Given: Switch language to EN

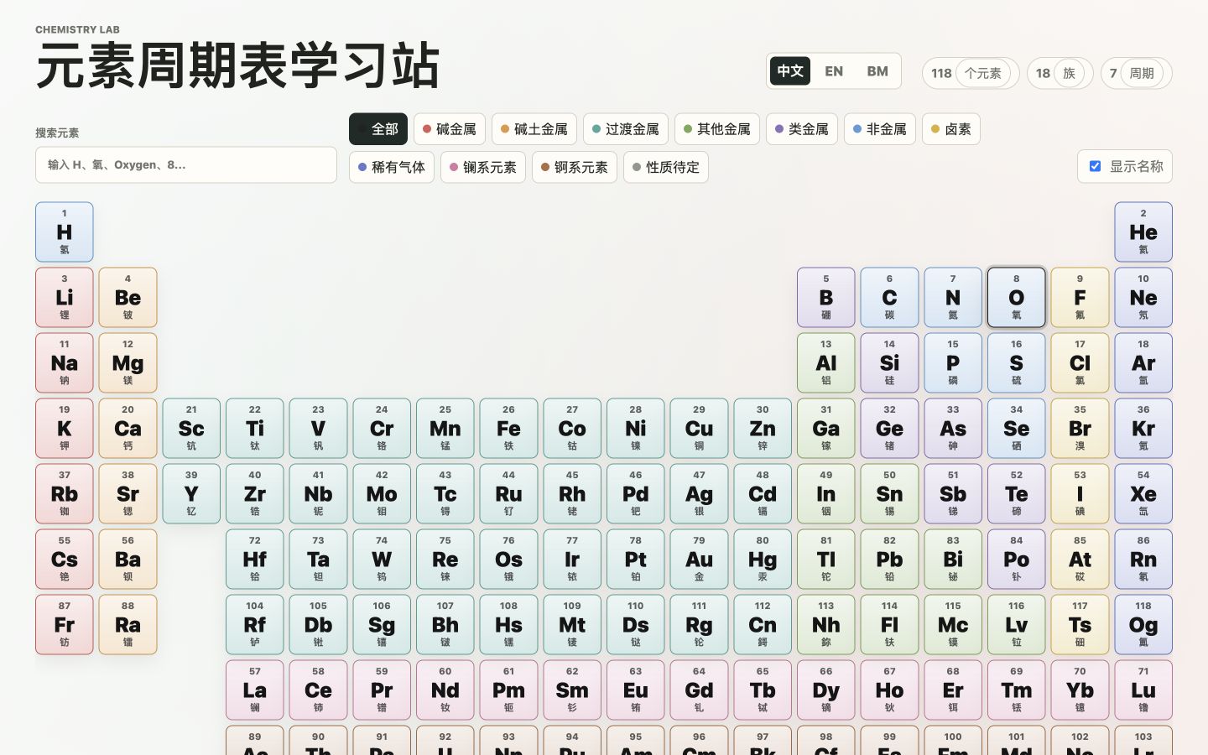Looking at the screenshot, I should [834, 71].
